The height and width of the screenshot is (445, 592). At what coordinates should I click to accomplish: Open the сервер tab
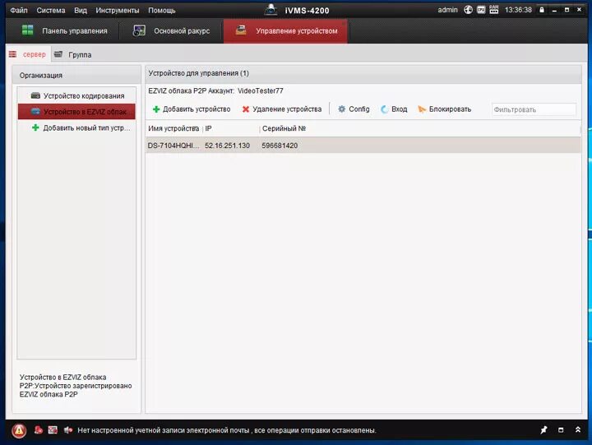pos(28,54)
